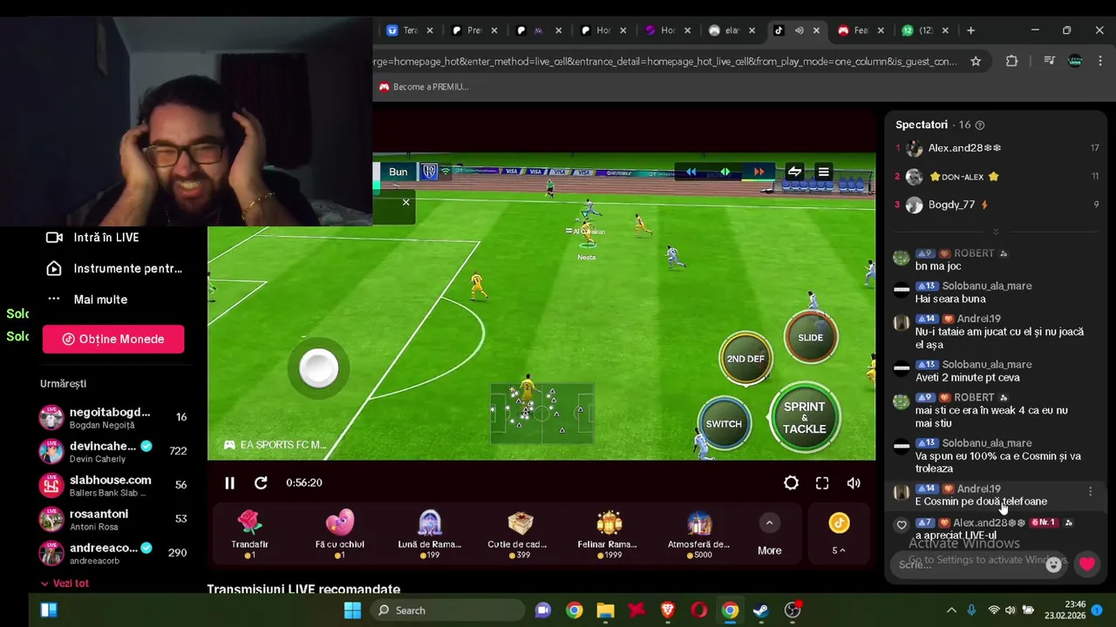Send a like with the heart button
The image size is (1116, 627).
click(x=1086, y=564)
